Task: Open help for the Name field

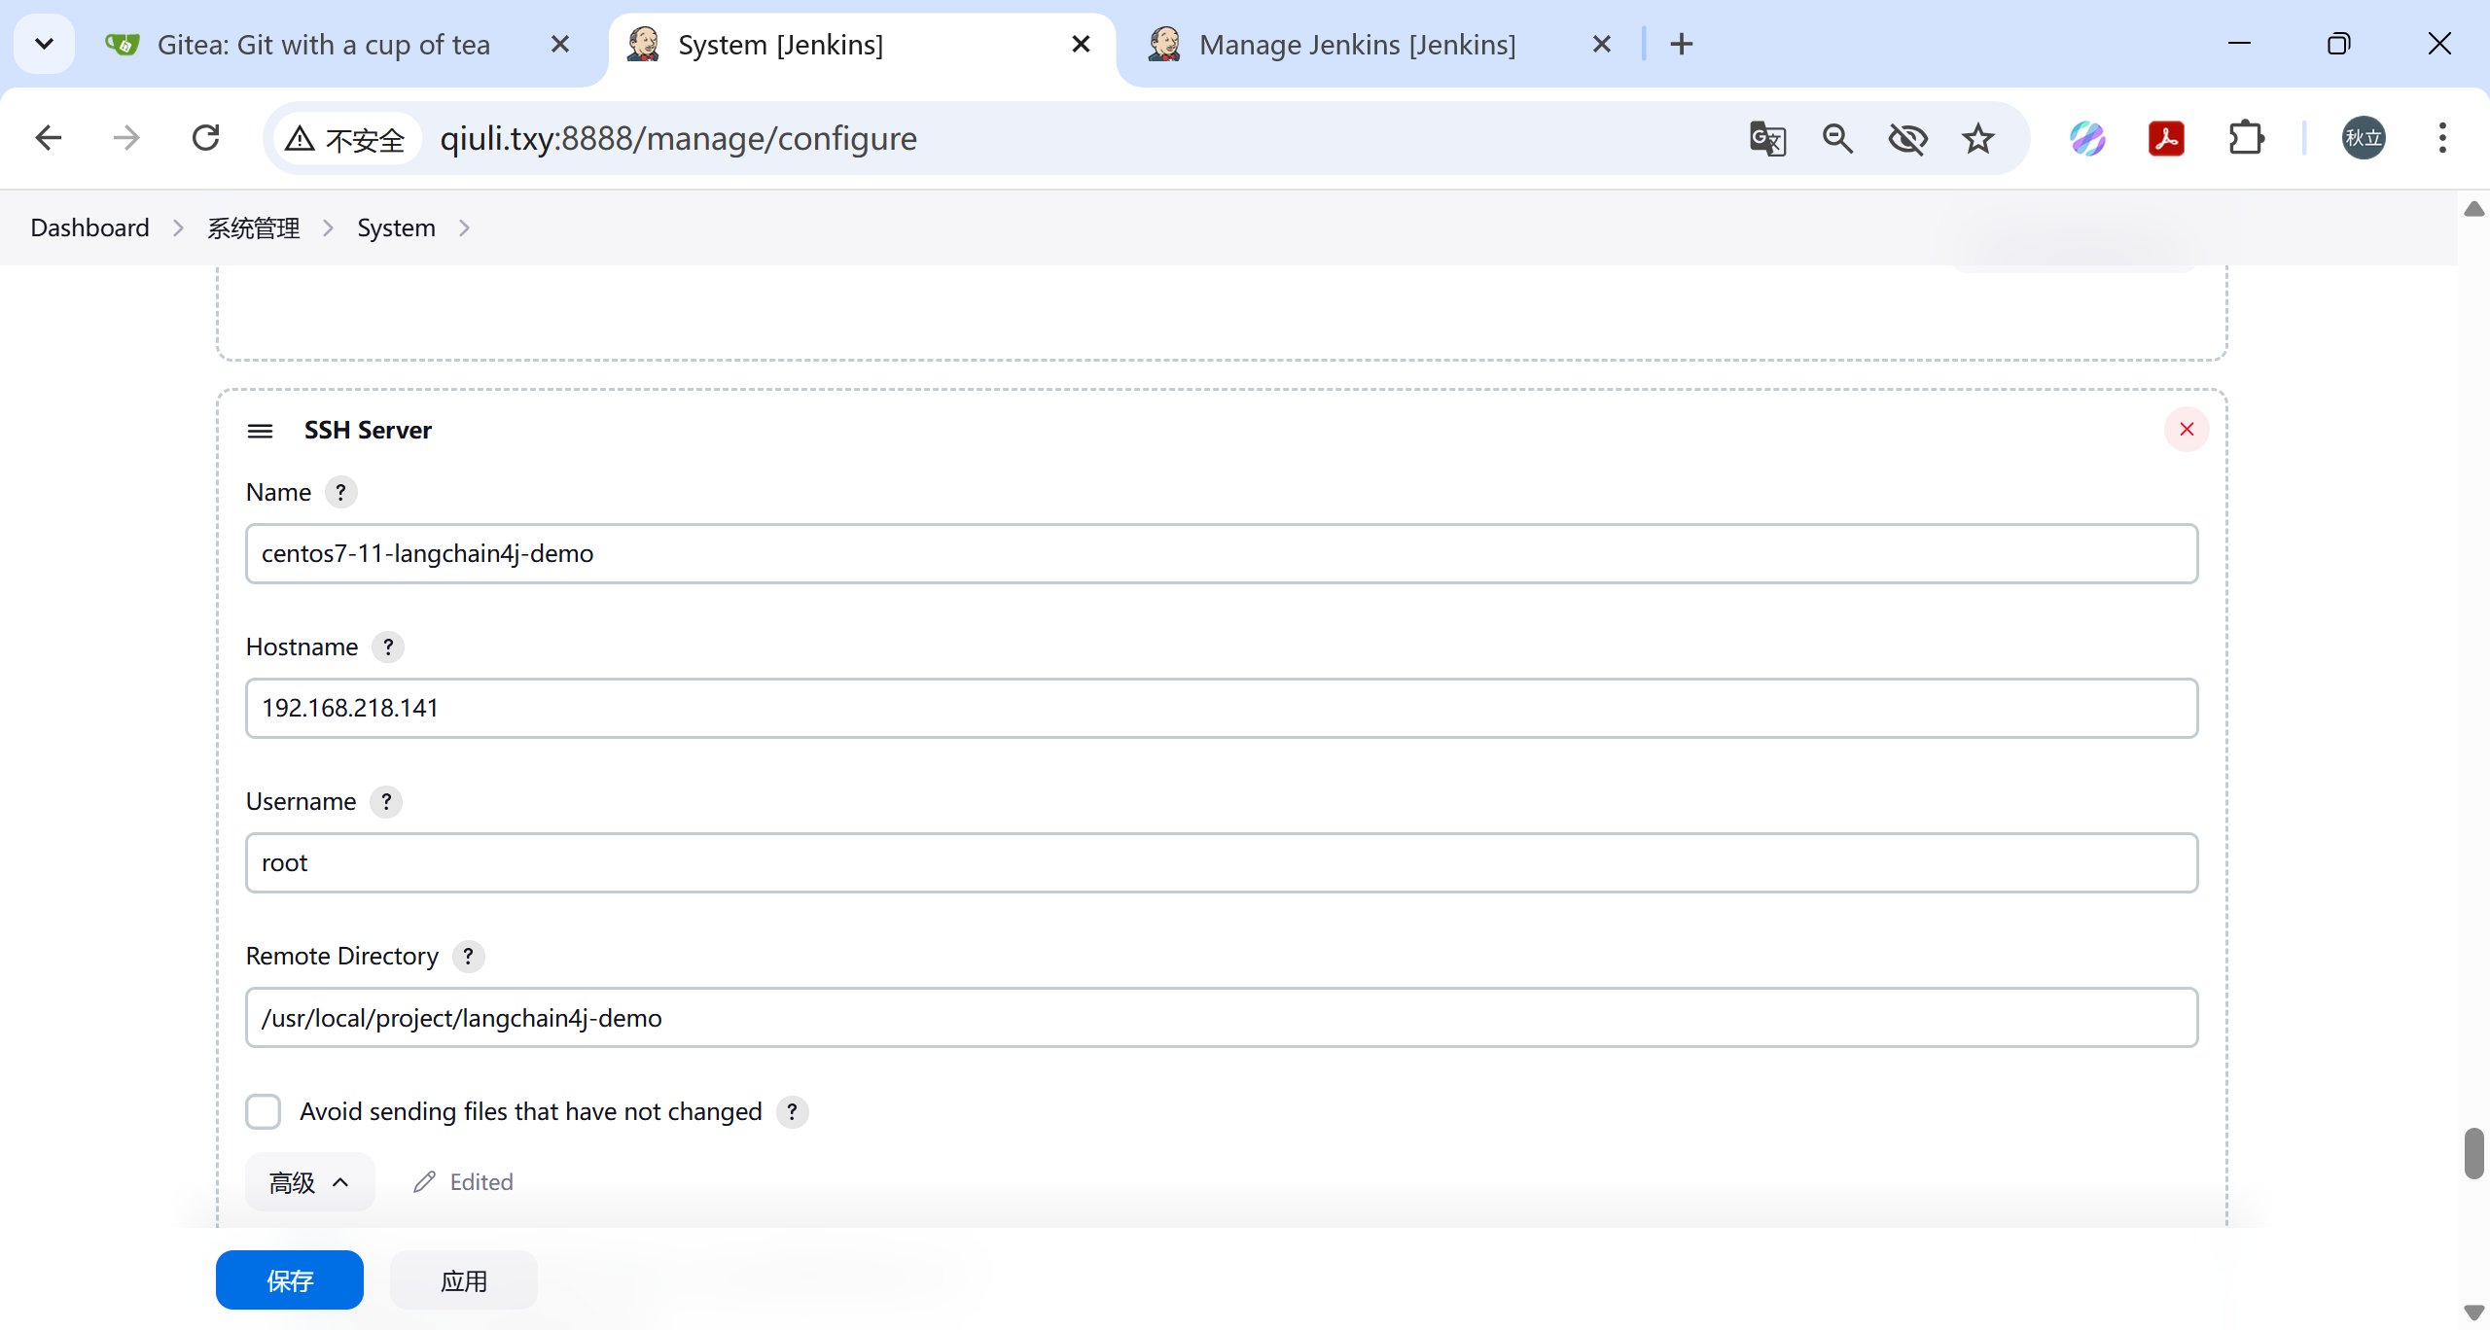Action: pyautogui.click(x=340, y=492)
